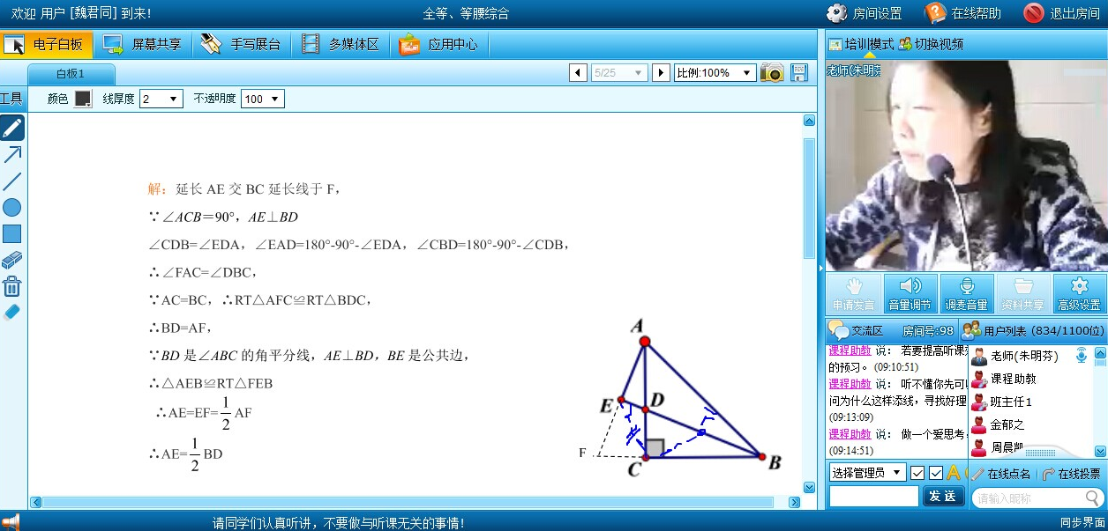This screenshot has height=531, width=1108.
Task: Open the page number 5/25 dropdown
Action: (619, 73)
